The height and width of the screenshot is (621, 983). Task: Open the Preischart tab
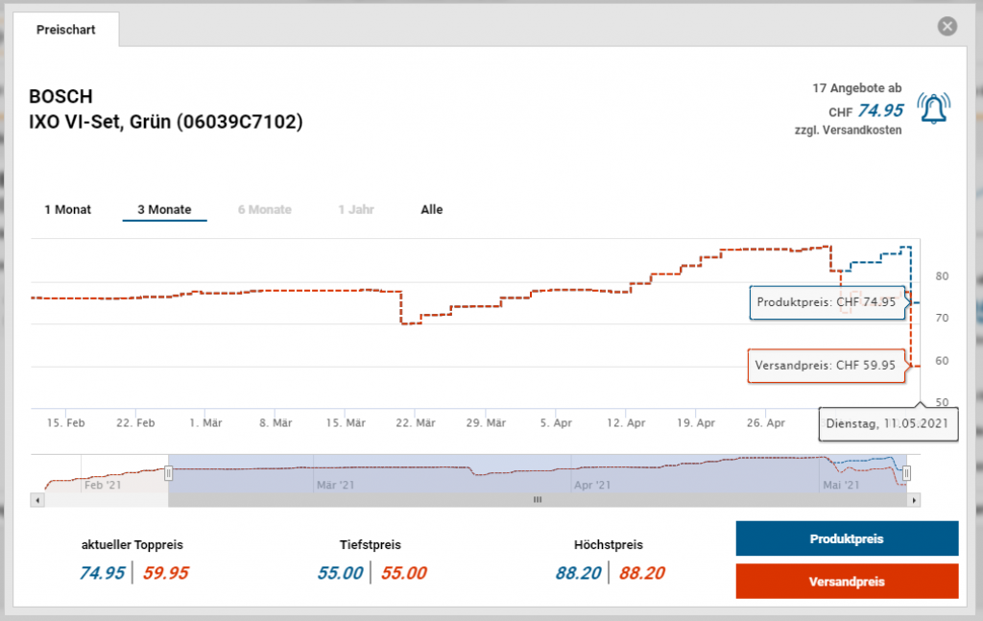65,30
